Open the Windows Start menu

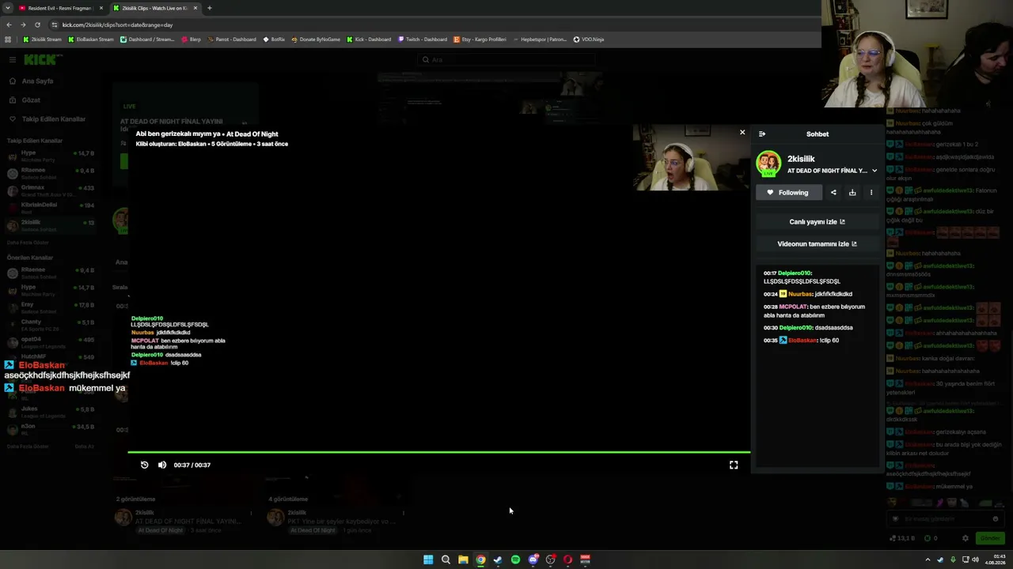coord(428,560)
